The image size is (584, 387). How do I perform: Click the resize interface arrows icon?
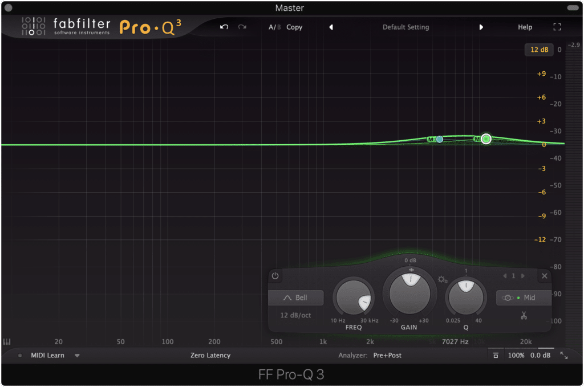564,356
